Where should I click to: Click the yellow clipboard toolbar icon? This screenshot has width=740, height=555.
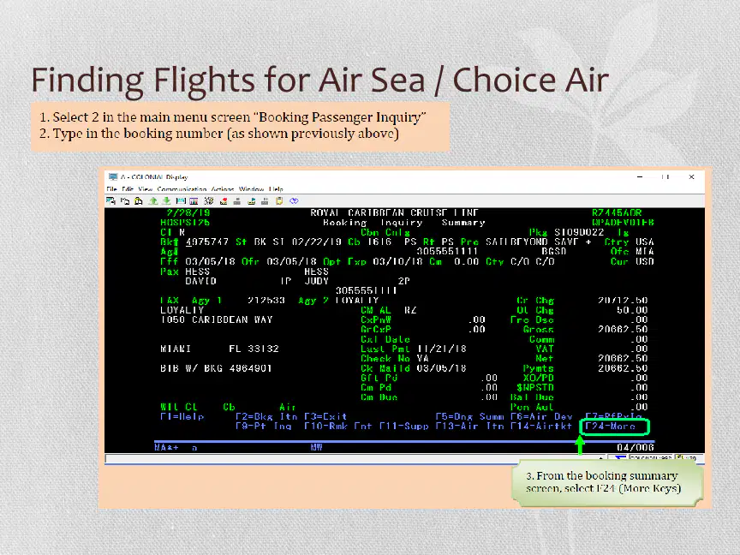(x=279, y=201)
